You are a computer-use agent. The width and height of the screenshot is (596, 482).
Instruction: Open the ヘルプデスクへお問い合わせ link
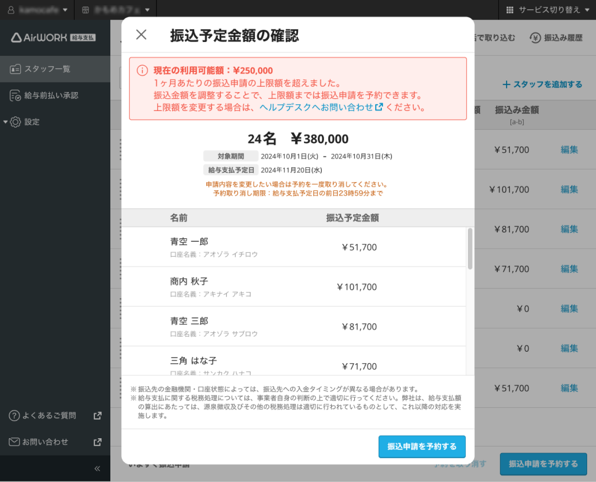[x=321, y=107]
